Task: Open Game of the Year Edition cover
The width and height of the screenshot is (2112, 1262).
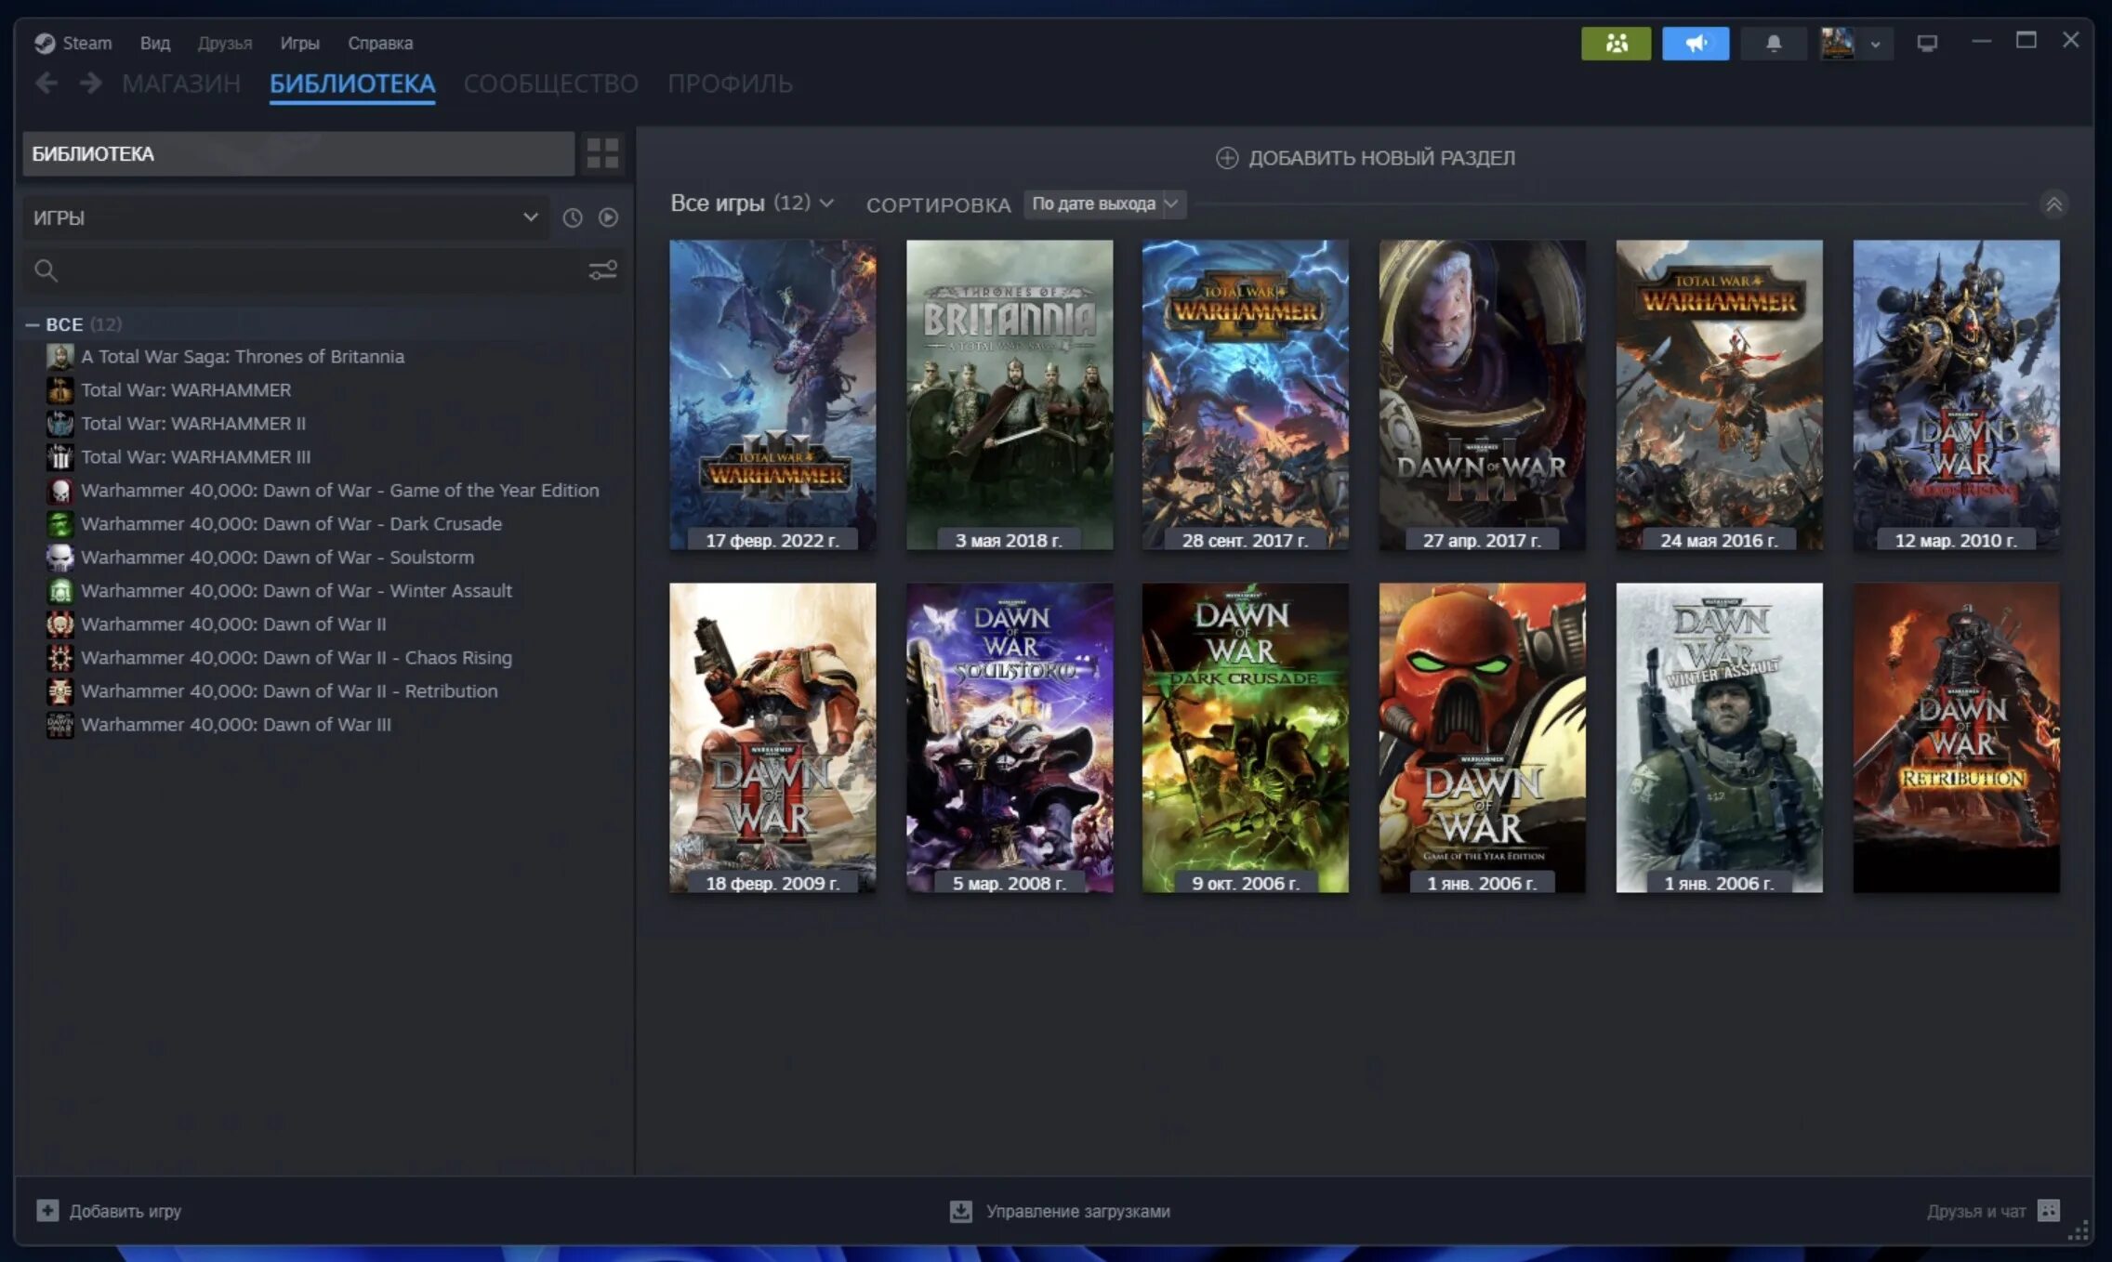Action: pyautogui.click(x=1483, y=738)
